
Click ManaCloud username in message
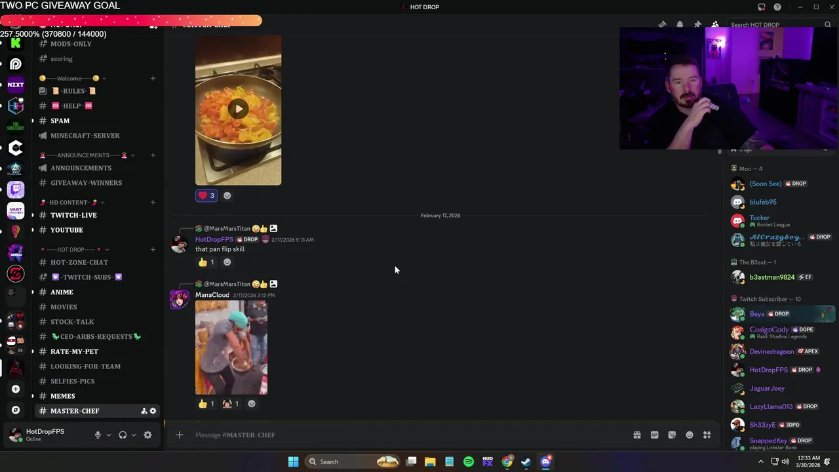212,295
